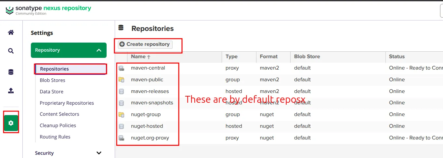Click the Online status of nuget-hosted
Image resolution: width=443 pixels, height=158 pixels.
pos(397,126)
